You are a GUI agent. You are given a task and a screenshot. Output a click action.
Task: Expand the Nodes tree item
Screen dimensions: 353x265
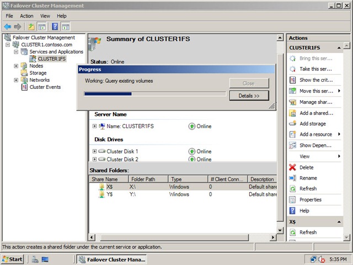[x=16, y=66]
